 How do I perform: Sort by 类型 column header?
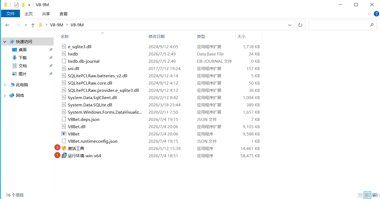(x=201, y=36)
